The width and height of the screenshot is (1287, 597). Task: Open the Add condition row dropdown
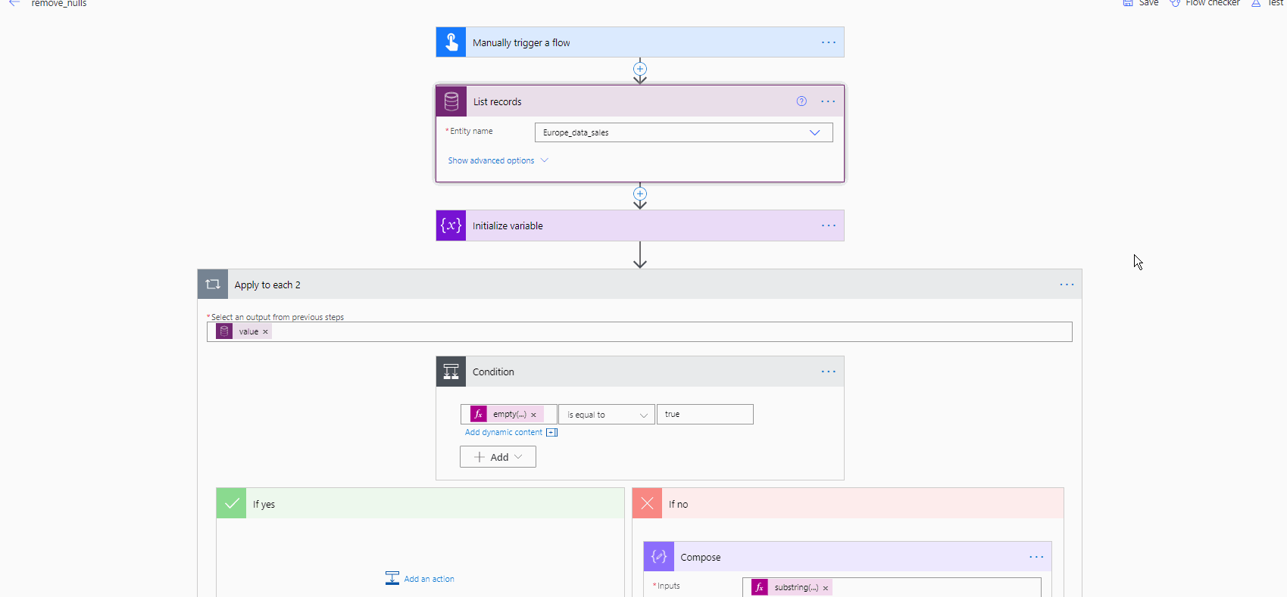click(498, 457)
